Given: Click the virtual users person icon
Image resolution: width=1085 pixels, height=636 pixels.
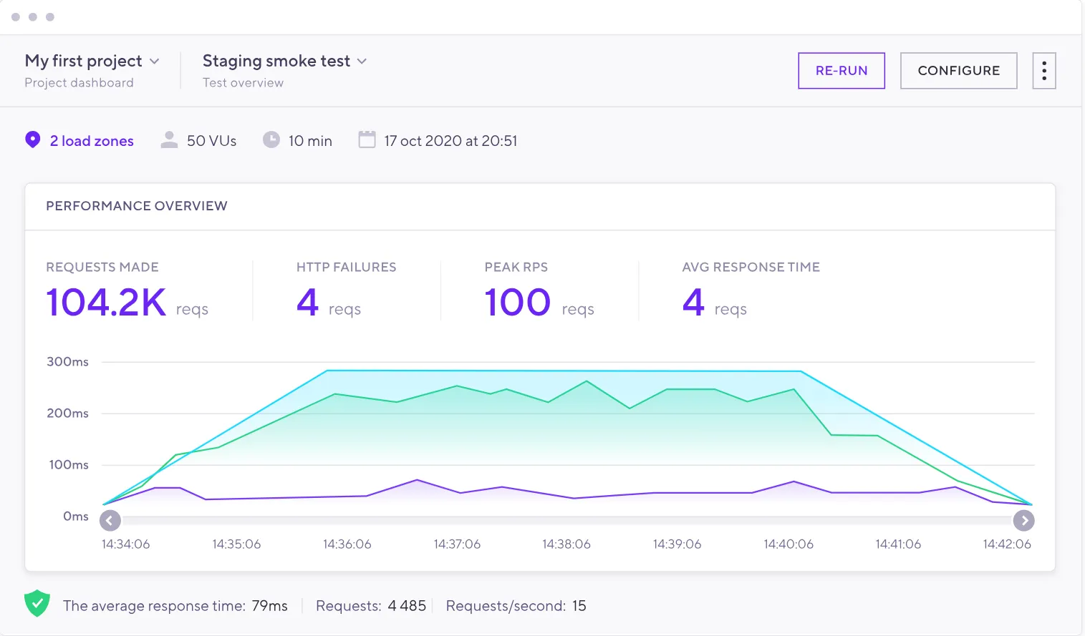Looking at the screenshot, I should pyautogui.click(x=169, y=140).
